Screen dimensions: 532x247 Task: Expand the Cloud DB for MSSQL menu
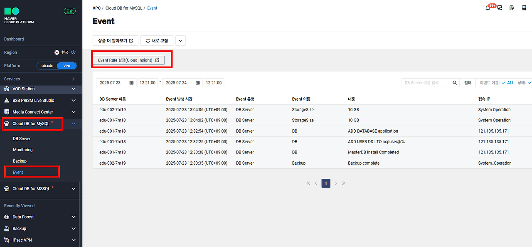pos(74,189)
